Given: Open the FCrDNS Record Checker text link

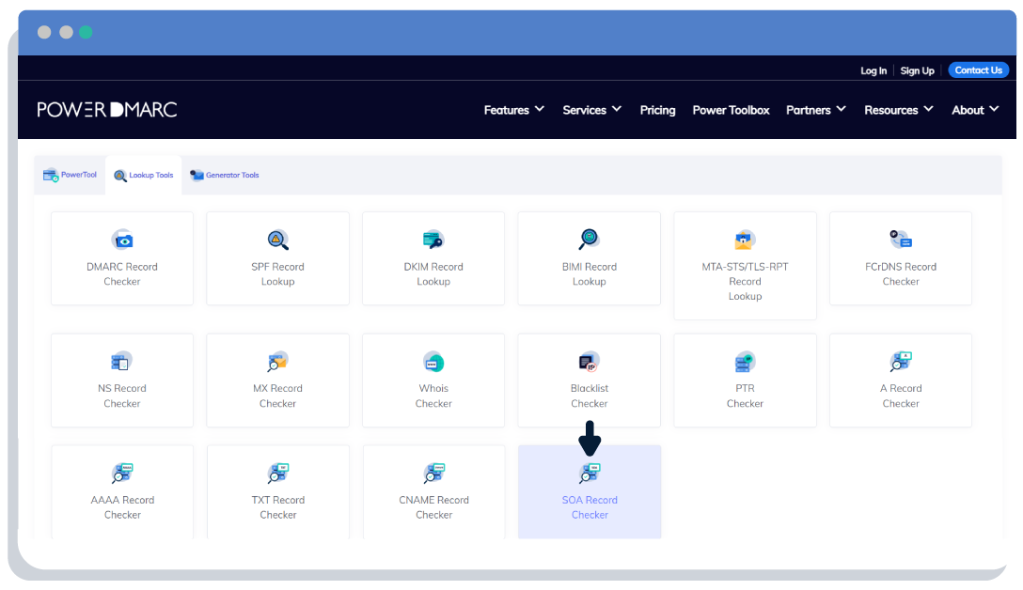Looking at the screenshot, I should pyautogui.click(x=901, y=273).
